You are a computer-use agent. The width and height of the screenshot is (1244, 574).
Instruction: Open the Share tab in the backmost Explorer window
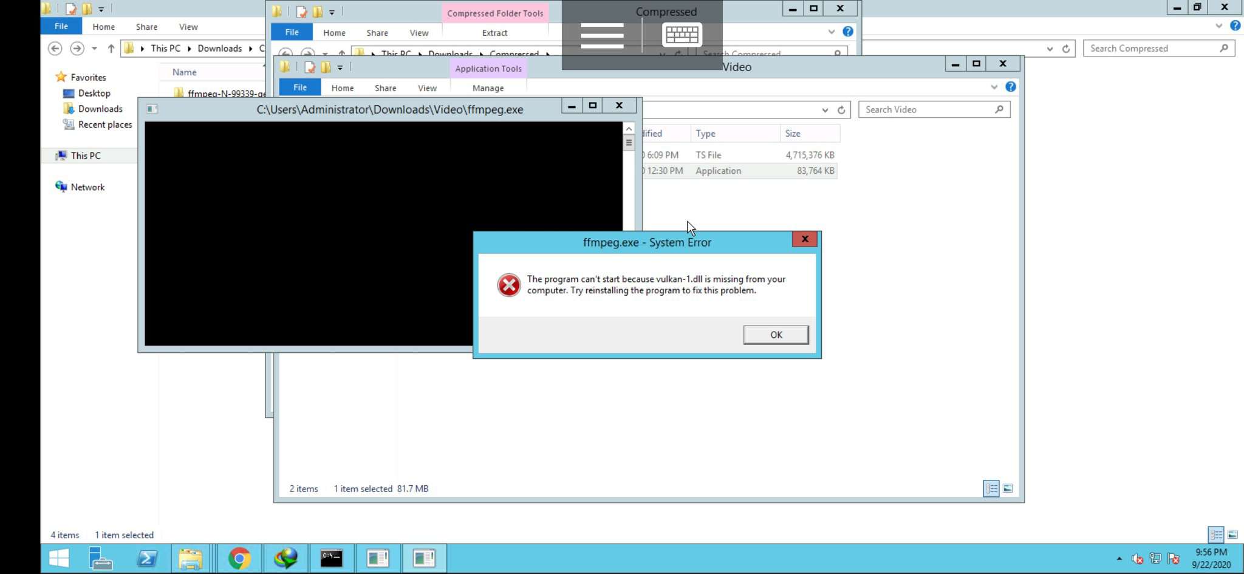click(x=147, y=27)
